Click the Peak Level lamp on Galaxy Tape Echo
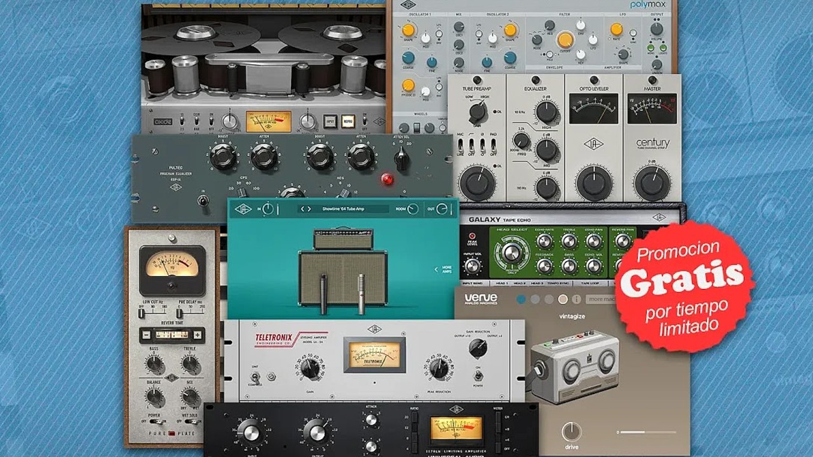The height and width of the screenshot is (457, 813). 472,235
